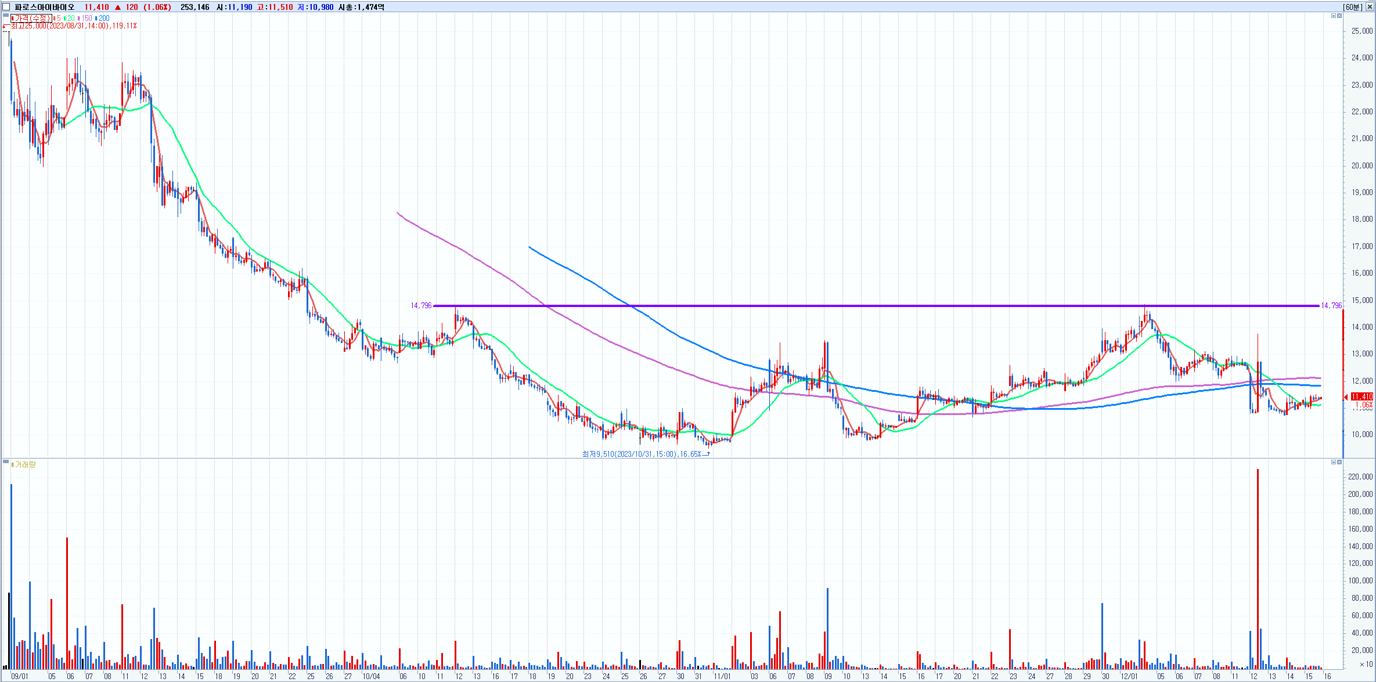The width and height of the screenshot is (1376, 682).
Task: Click the 거래량 volume indicator label
Action: (x=24, y=465)
